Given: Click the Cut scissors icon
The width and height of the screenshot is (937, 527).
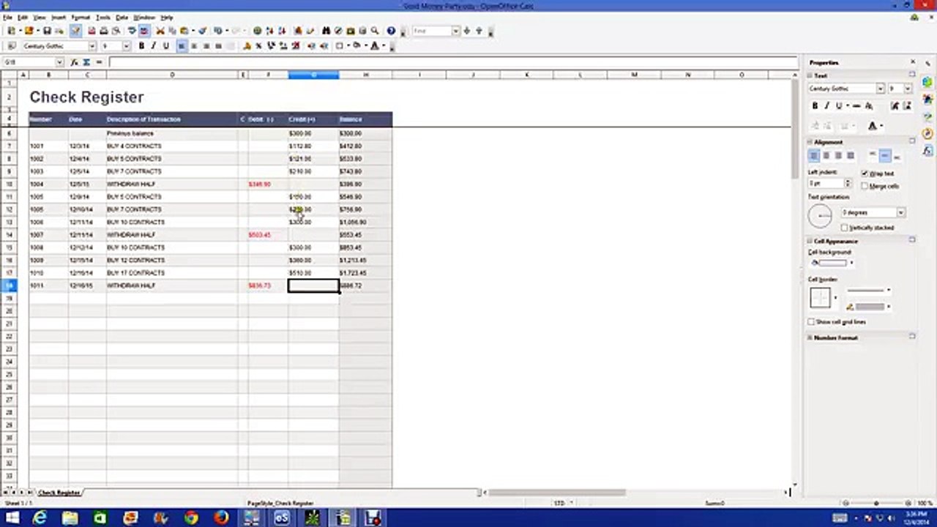Looking at the screenshot, I should click(160, 31).
